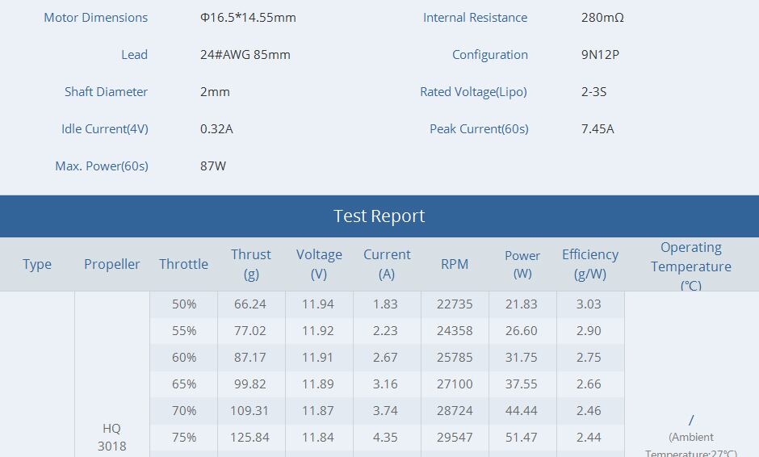759x457 pixels.
Task: Click the Test Report section header
Action: coord(379,216)
